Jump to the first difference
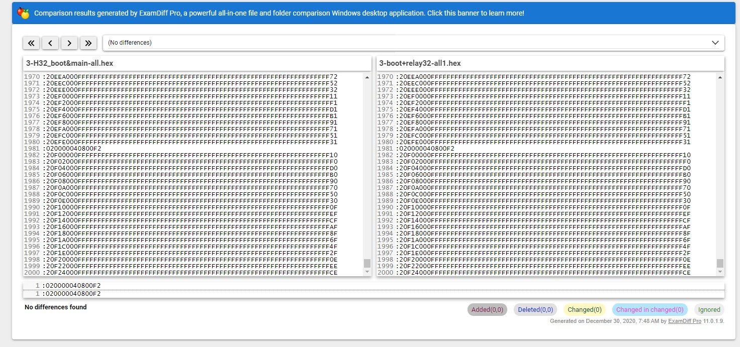 point(31,43)
